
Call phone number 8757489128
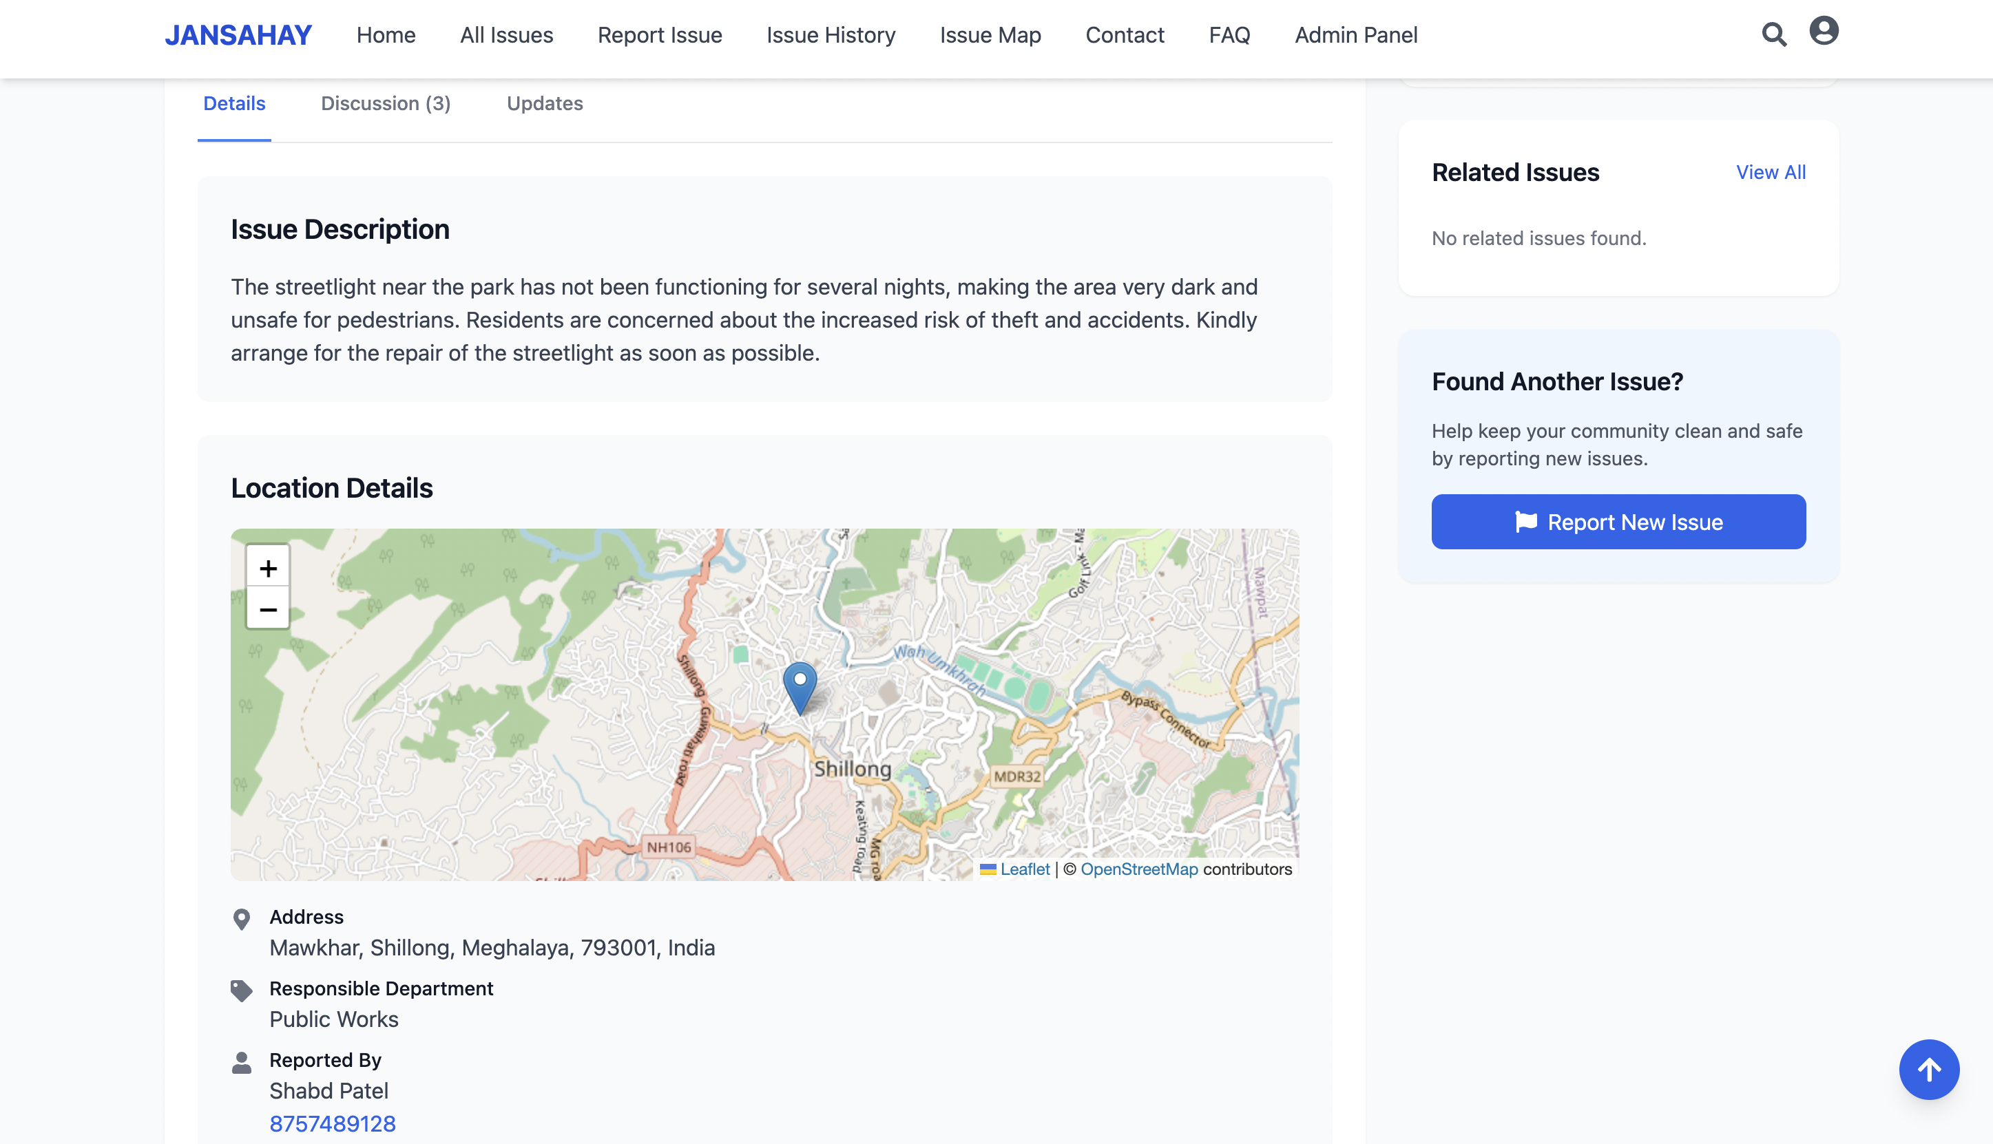pos(333,1123)
